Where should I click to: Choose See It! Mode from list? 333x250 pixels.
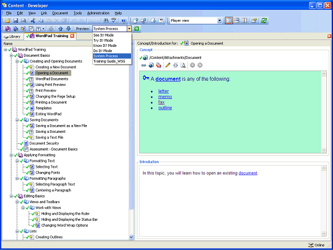click(x=112, y=35)
